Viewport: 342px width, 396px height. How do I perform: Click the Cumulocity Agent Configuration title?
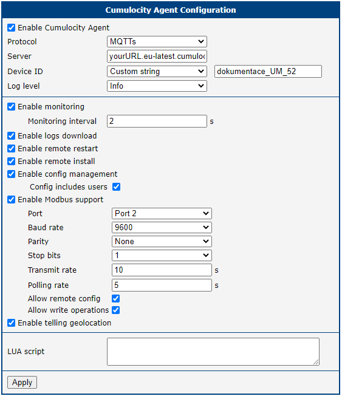[171, 10]
